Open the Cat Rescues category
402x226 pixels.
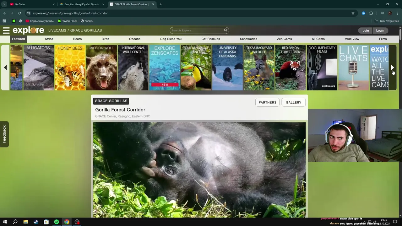tap(211, 39)
